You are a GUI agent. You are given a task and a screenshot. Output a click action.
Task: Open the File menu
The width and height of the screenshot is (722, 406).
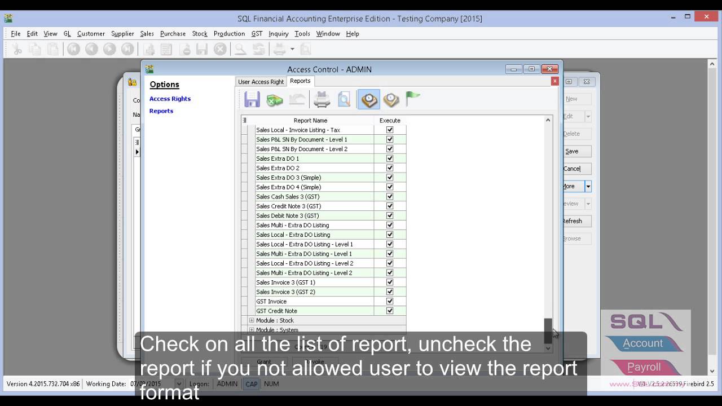(16, 34)
